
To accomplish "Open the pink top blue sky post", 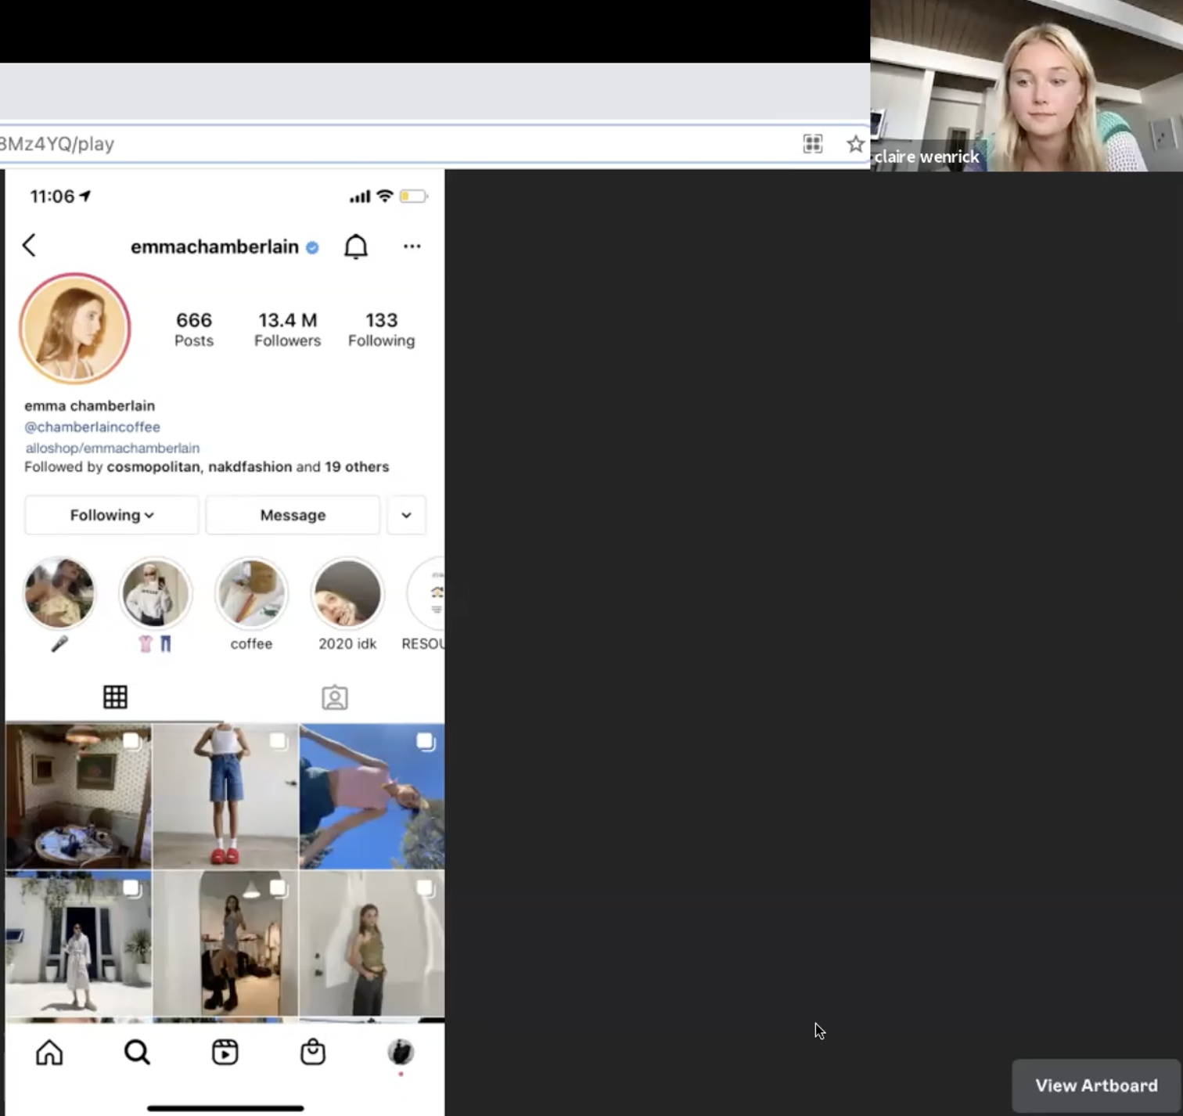I will coord(372,796).
